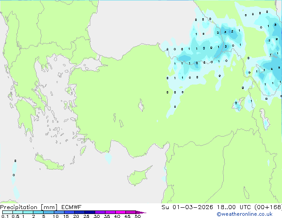Click the bright magenta legend swatch above 40

point(121,212)
